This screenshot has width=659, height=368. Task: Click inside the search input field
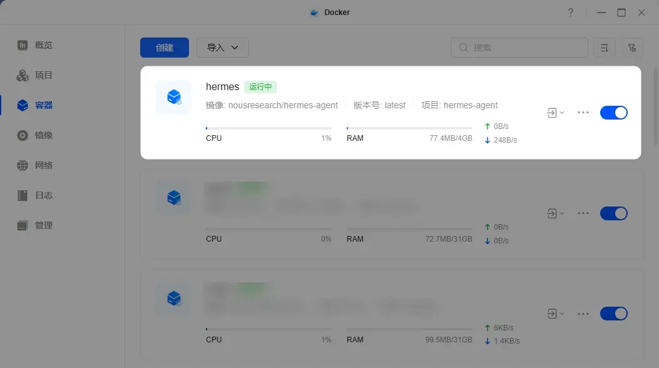tap(519, 47)
